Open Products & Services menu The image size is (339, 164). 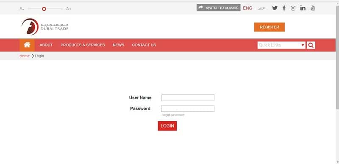pyautogui.click(x=83, y=45)
